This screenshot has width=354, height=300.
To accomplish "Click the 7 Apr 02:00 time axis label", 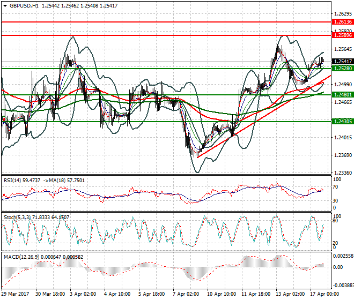I will (186, 294).
